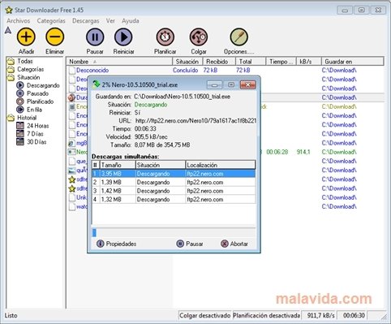Click Situación column header in dialog table
391x324 pixels.
tap(161, 165)
